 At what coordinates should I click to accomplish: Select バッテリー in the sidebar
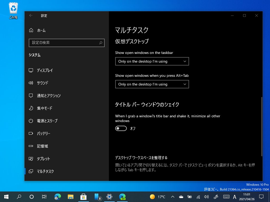[x=43, y=133]
